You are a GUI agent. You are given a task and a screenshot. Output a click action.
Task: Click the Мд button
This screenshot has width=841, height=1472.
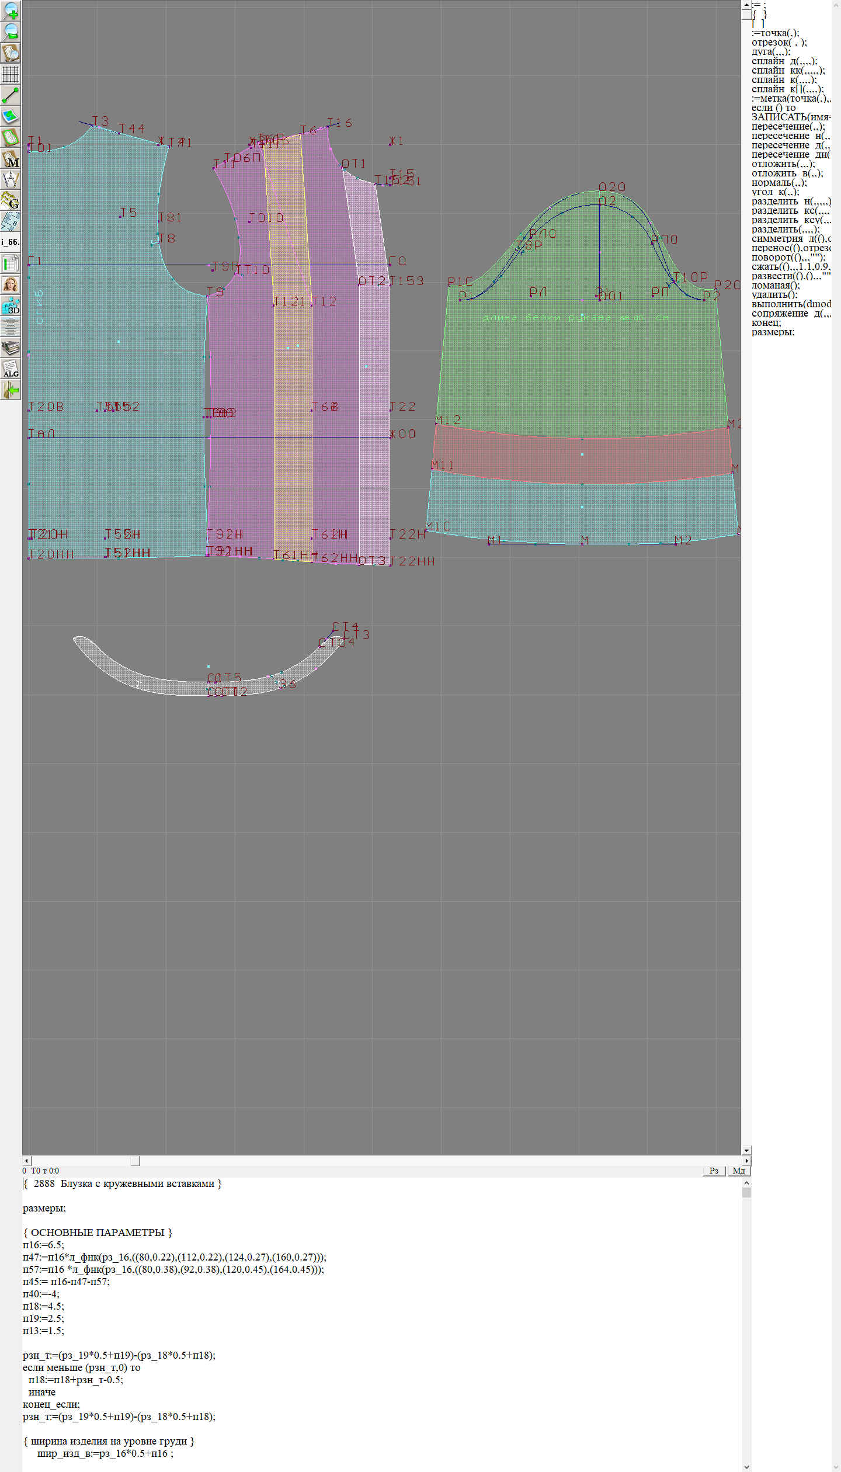pyautogui.click(x=739, y=1171)
